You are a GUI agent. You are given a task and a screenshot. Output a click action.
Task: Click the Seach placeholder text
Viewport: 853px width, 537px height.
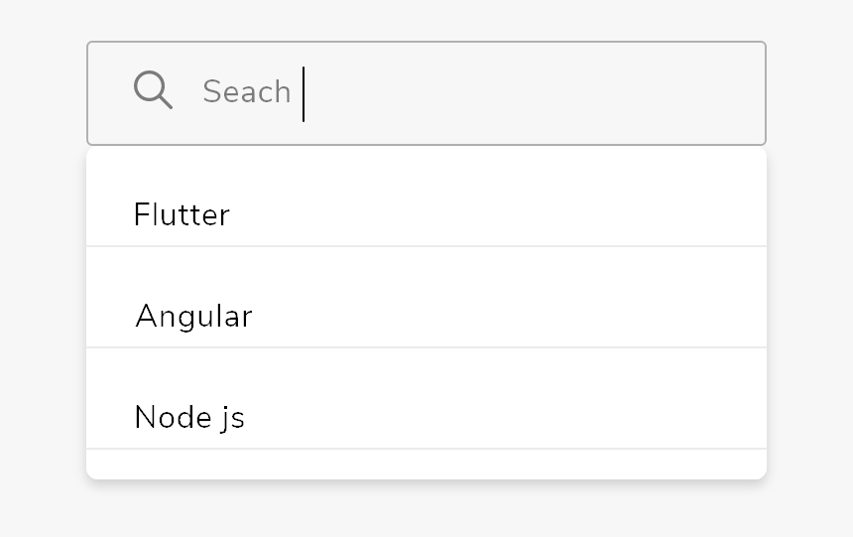pos(246,91)
